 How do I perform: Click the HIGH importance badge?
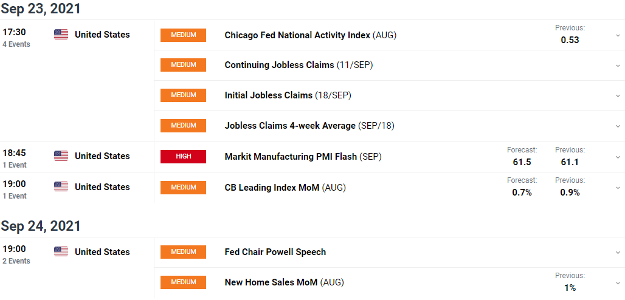184,157
